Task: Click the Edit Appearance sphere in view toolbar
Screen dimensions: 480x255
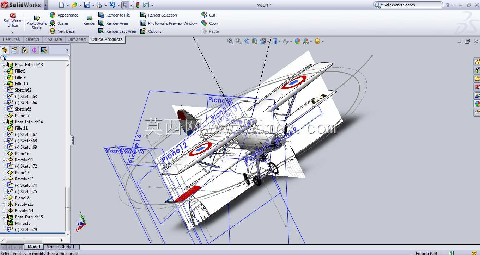Action: [x=298, y=41]
